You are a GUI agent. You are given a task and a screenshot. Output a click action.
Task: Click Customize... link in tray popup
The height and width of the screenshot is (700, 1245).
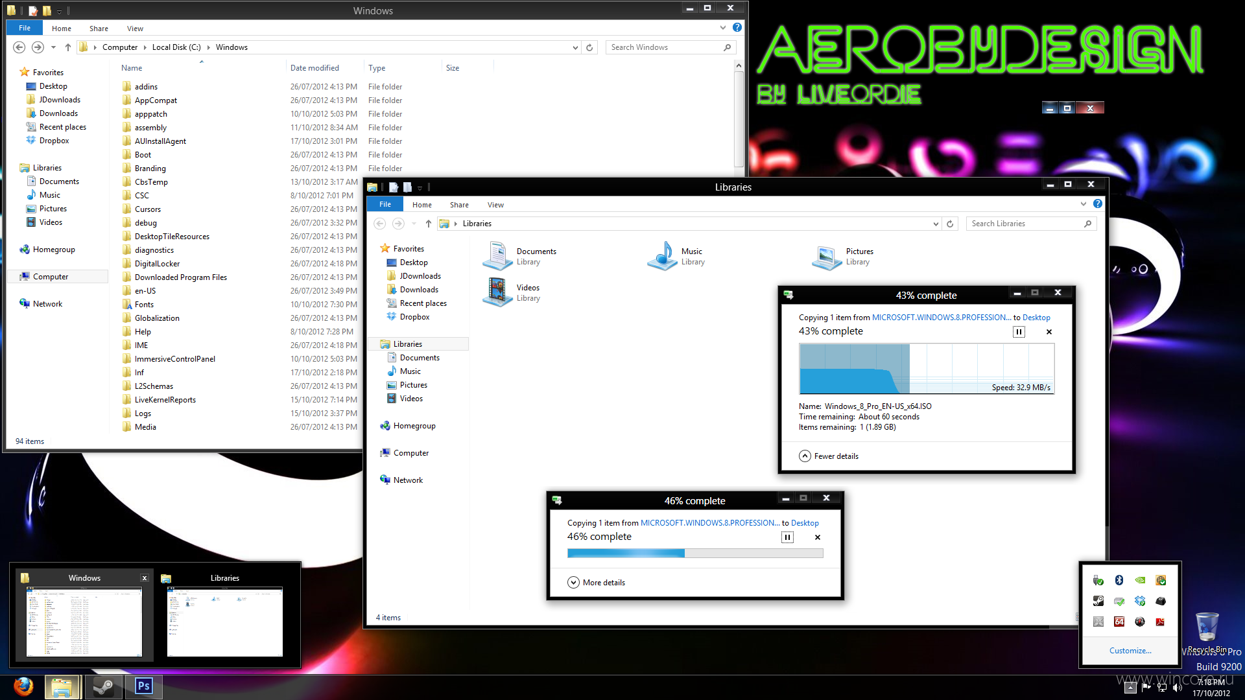click(x=1130, y=651)
